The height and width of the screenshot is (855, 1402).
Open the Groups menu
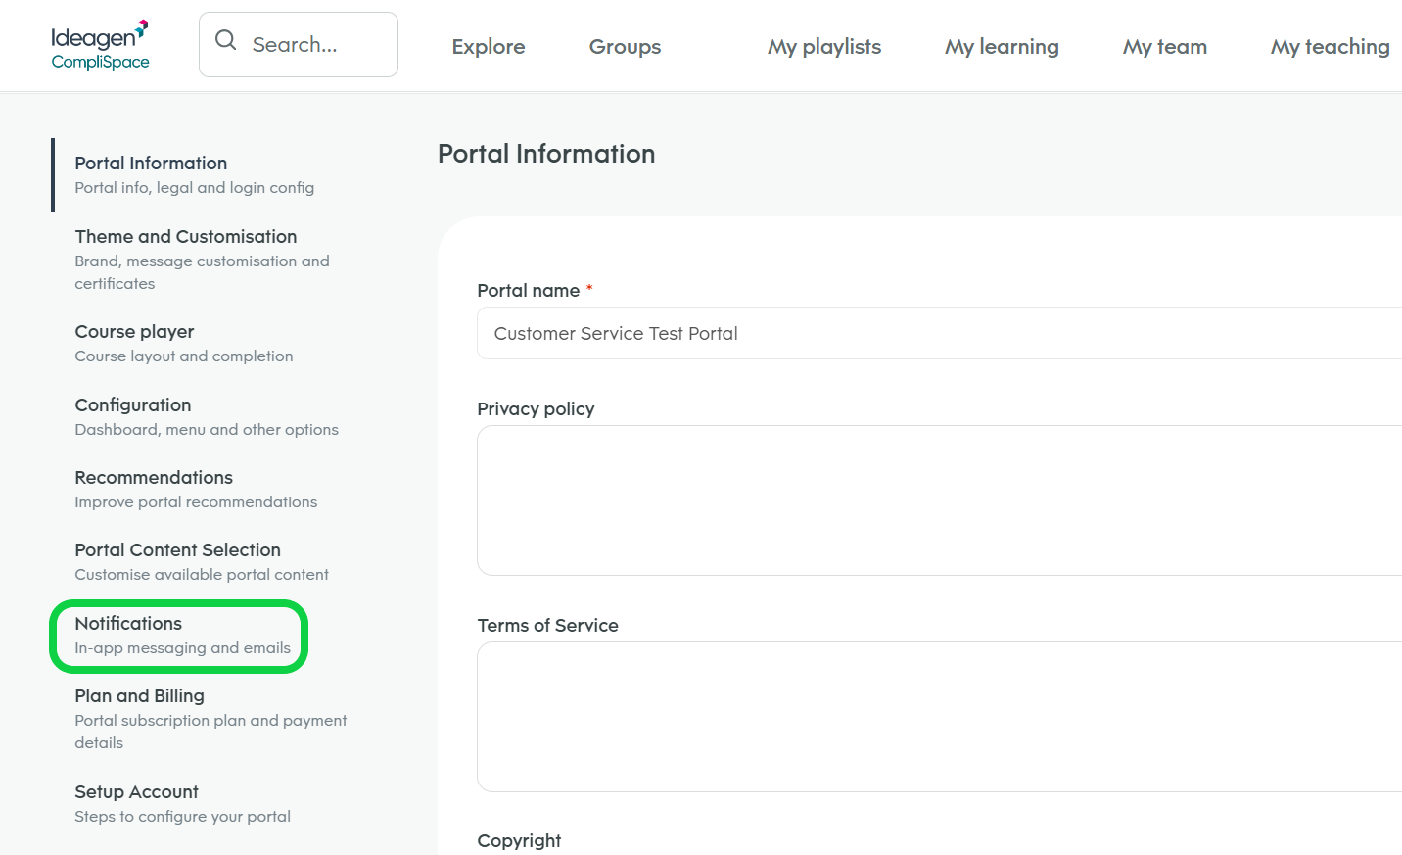pyautogui.click(x=625, y=47)
